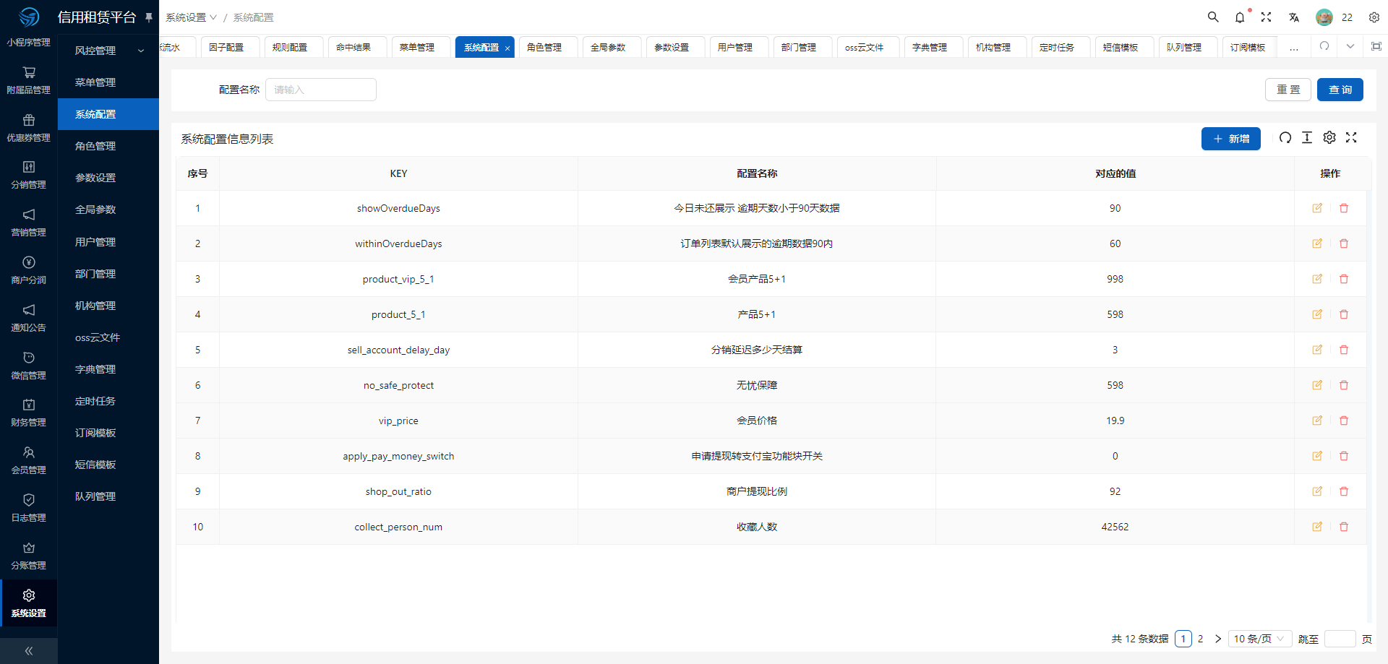The image size is (1388, 664).
Task: Open the search icon in top bar
Action: [1213, 17]
